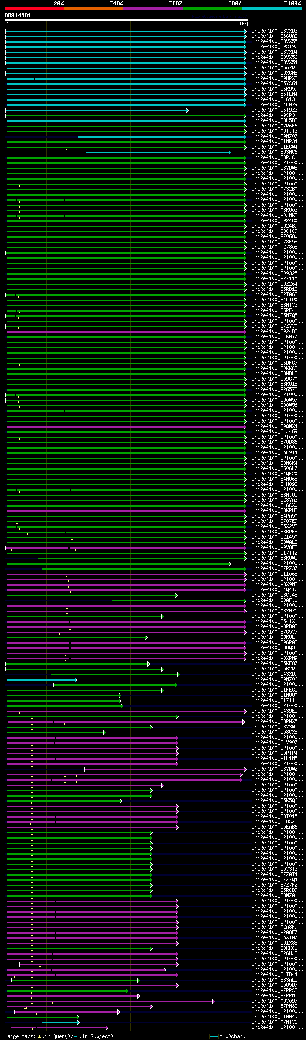
Task: Select the query sequence ID BB914581
Action: pyautogui.click(x=18, y=15)
